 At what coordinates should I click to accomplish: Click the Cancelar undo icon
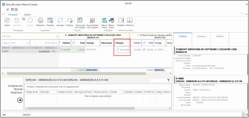(x=17, y=20)
